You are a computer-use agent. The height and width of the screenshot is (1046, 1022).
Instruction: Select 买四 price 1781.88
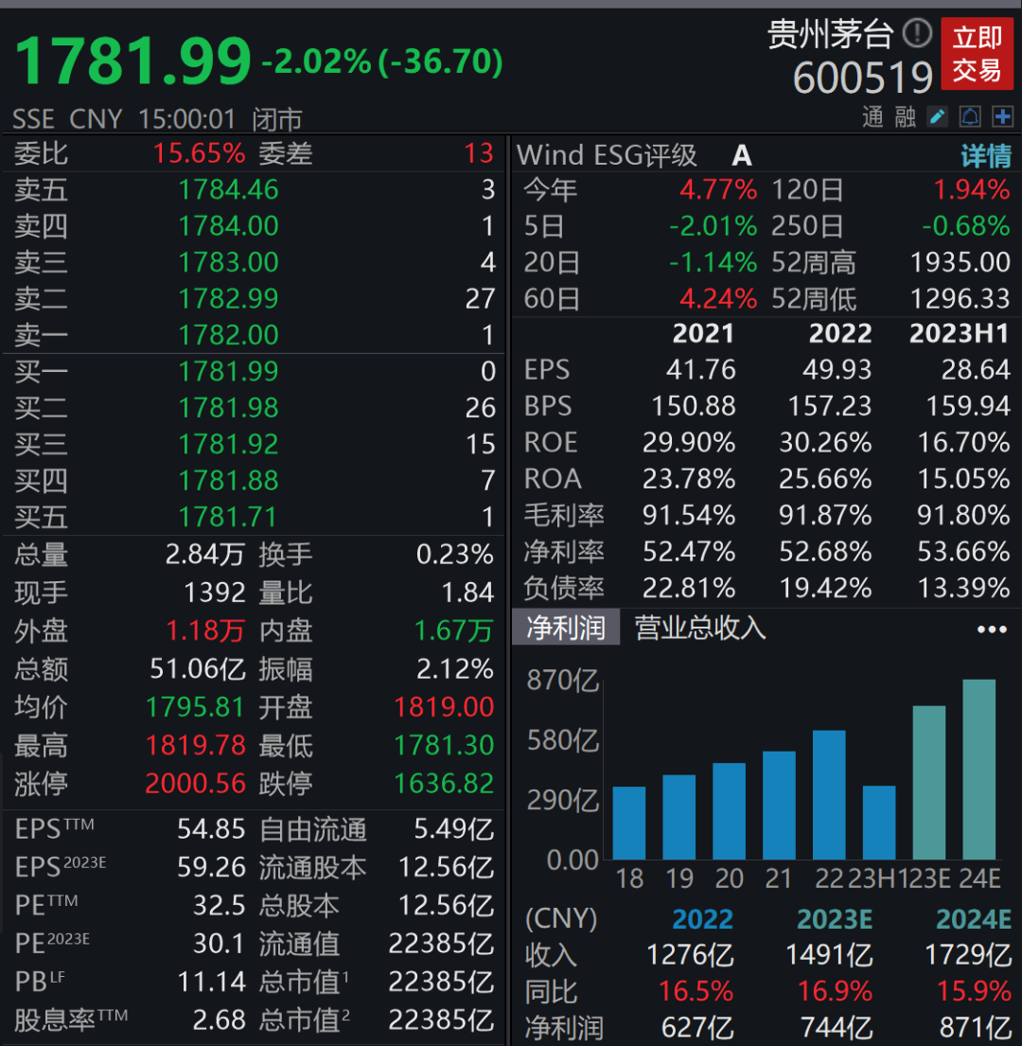click(x=228, y=480)
